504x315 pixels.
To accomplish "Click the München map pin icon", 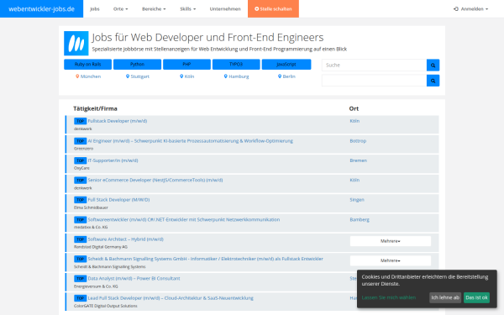I will click(77, 76).
